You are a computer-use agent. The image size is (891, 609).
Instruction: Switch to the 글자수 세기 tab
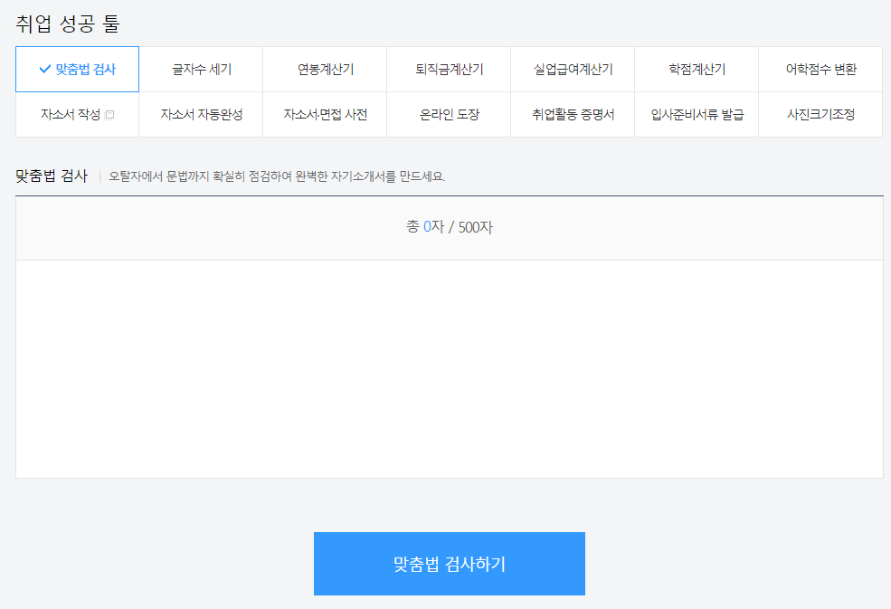coord(201,68)
